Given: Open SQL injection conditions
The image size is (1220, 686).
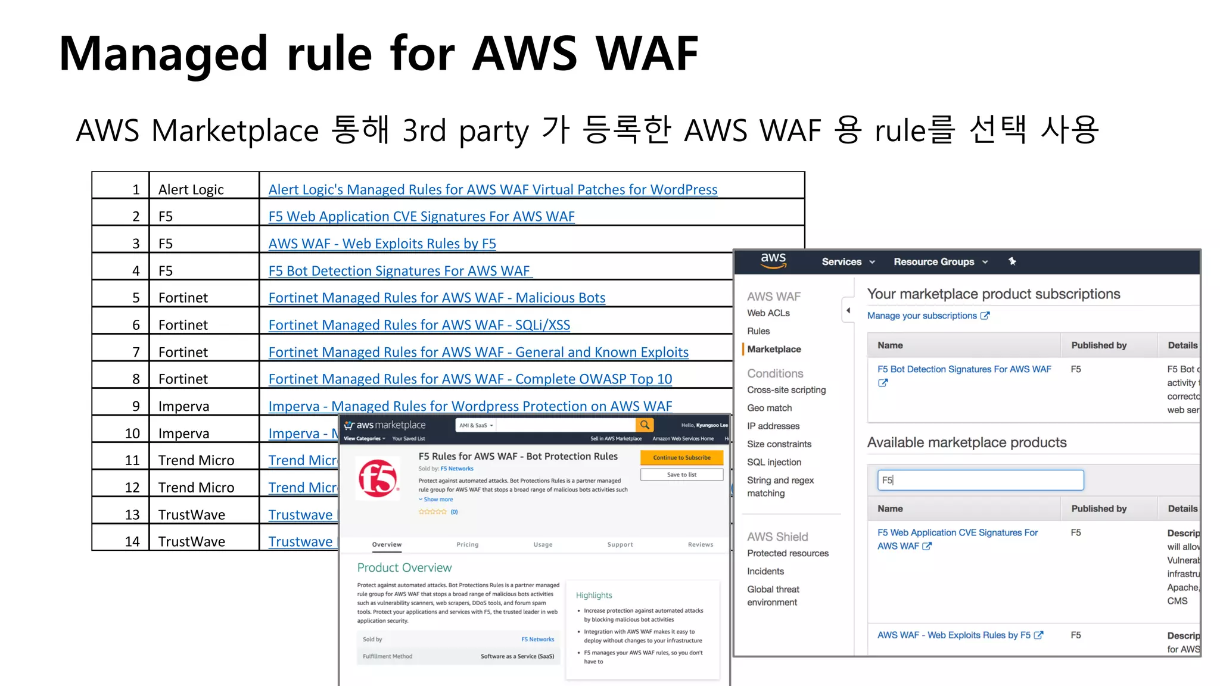Looking at the screenshot, I should (x=774, y=462).
